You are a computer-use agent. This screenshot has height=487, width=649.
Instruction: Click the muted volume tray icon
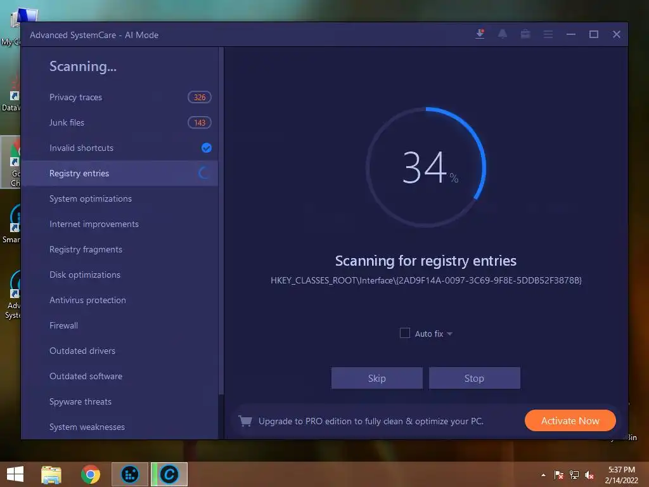[590, 474]
